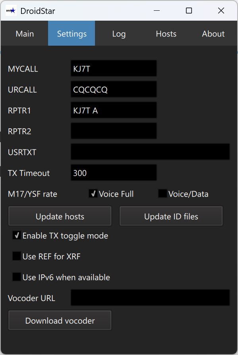Select the URCALL text field
Screen dimensions: 238x355
pyautogui.click(x=113, y=89)
